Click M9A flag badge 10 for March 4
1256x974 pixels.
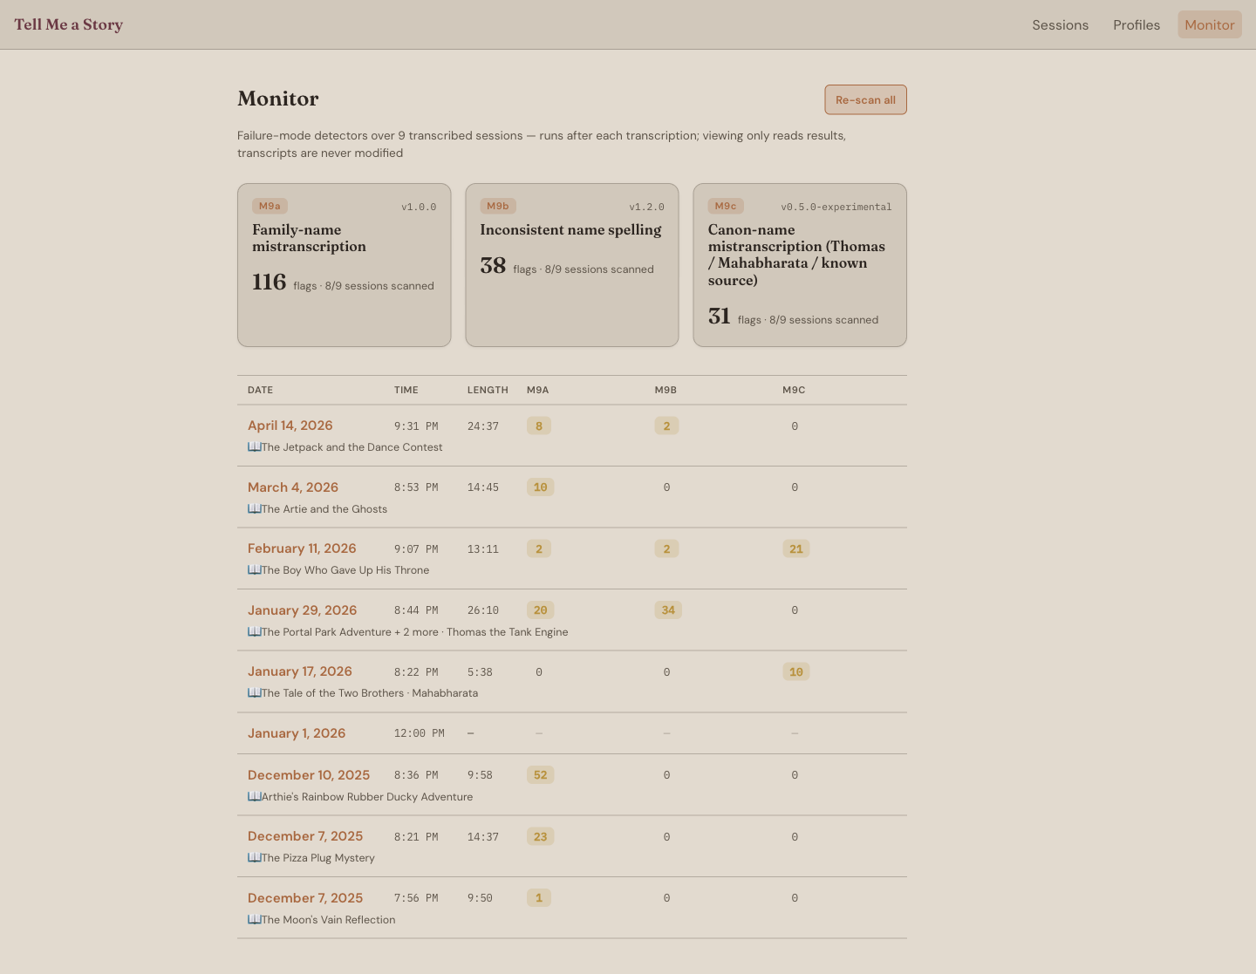(x=540, y=487)
